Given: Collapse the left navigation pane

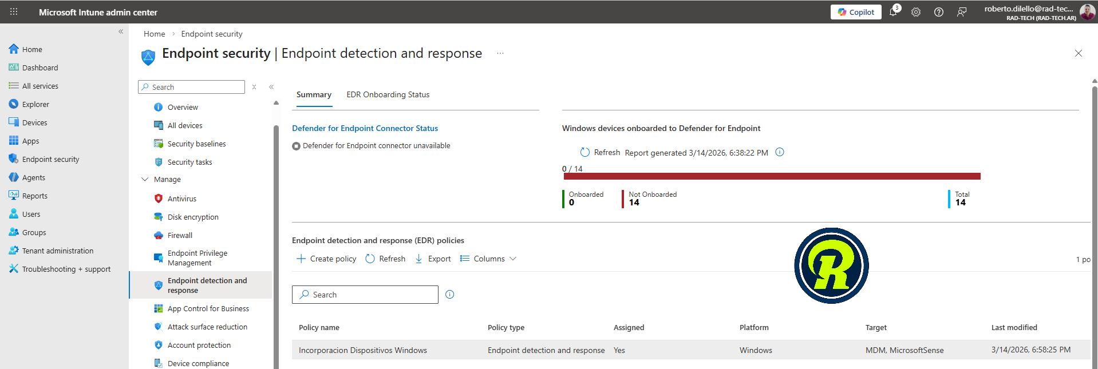Looking at the screenshot, I should 121,31.
